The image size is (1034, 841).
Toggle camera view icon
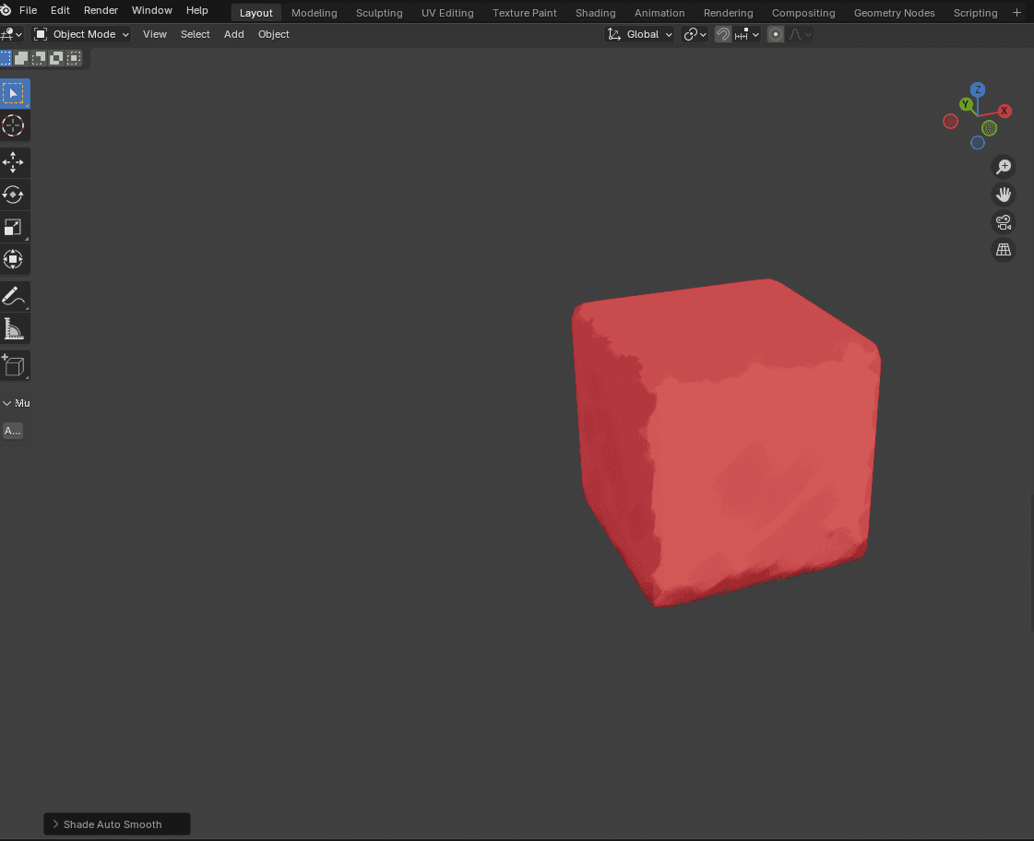click(1003, 222)
